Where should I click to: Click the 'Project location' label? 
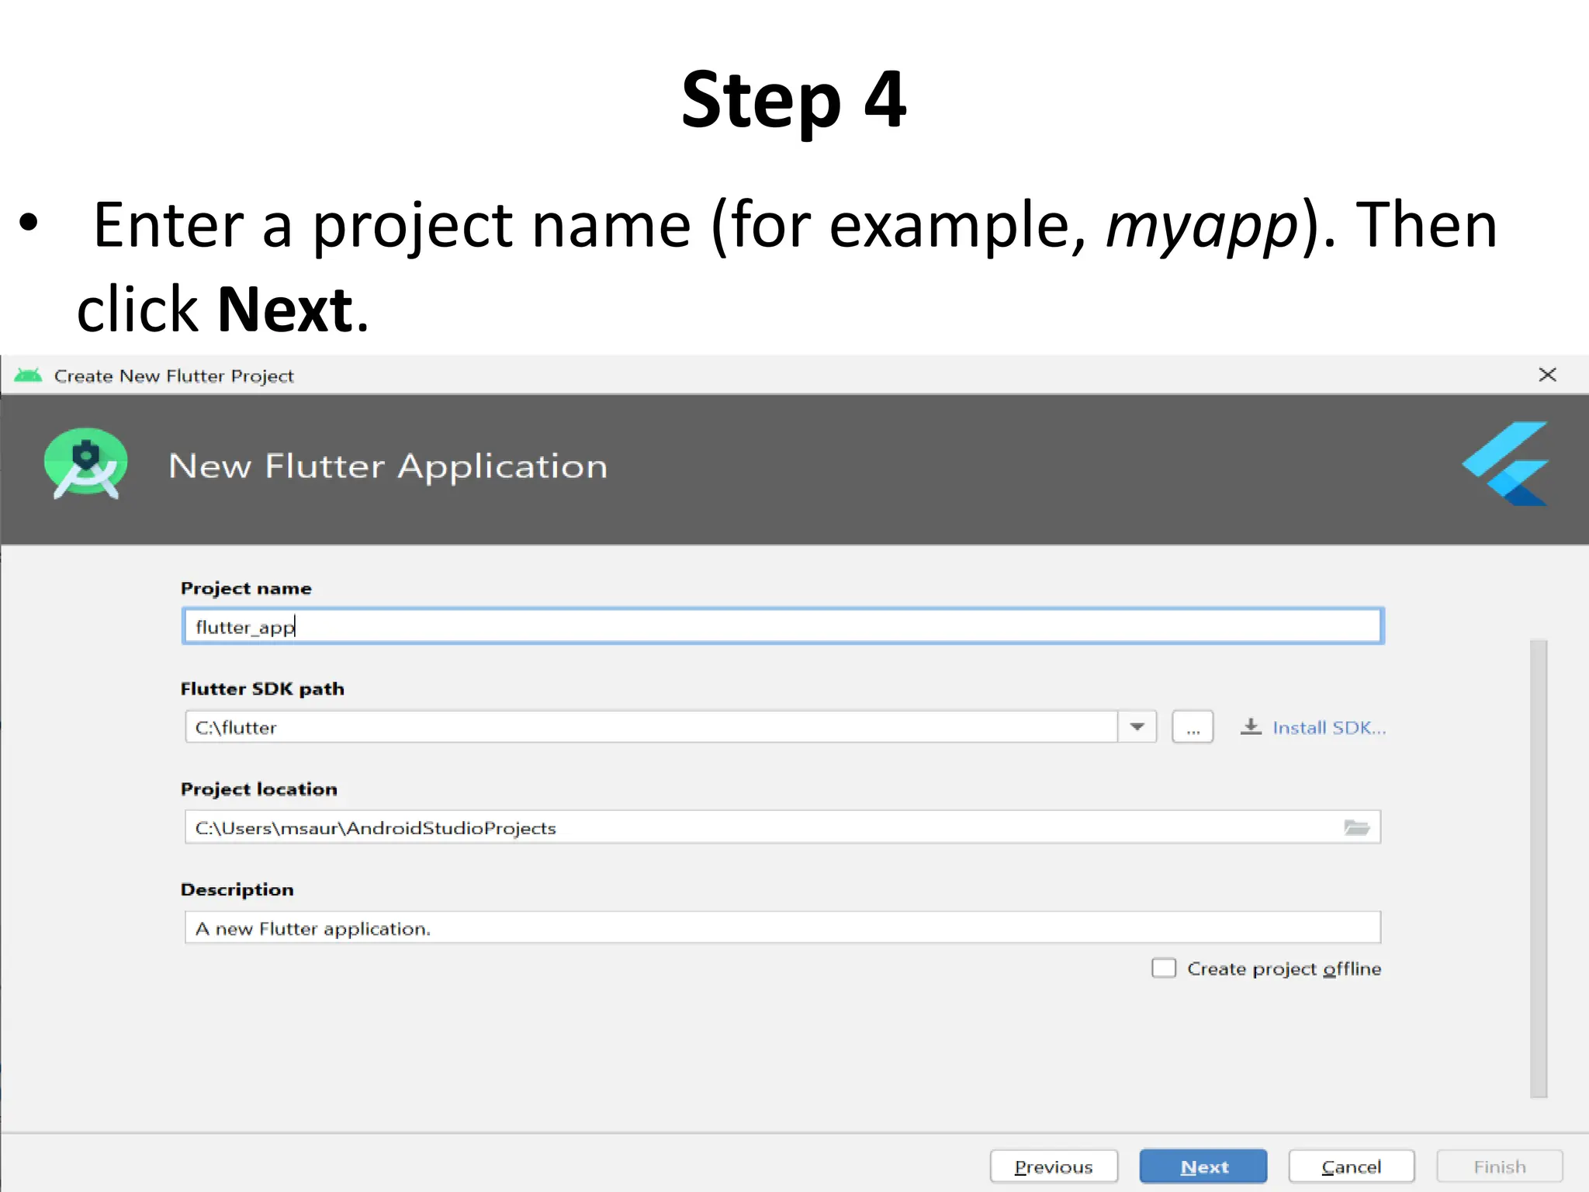259,789
